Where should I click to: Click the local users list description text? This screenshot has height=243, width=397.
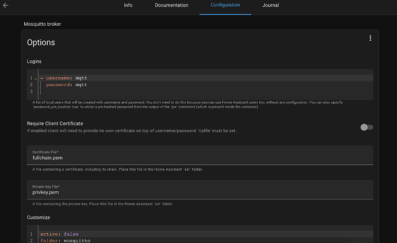coord(188,105)
